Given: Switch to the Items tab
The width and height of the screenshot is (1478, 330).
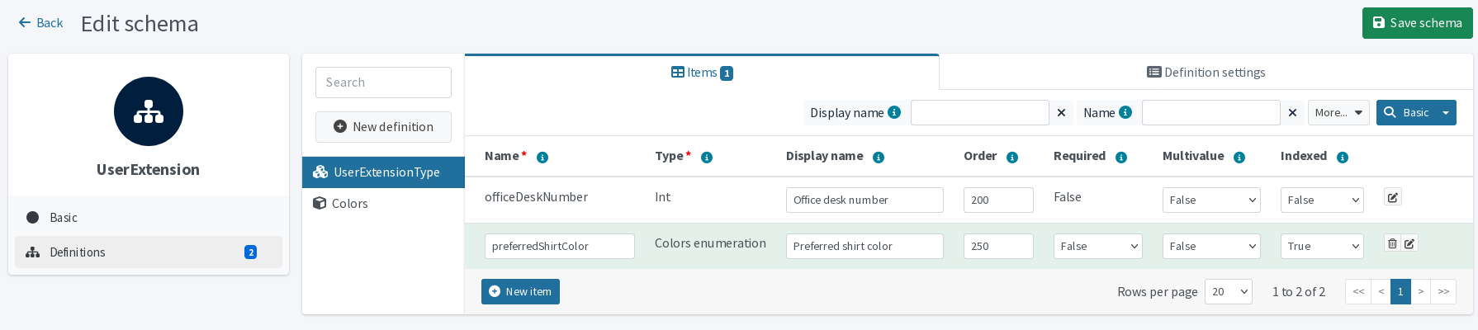Looking at the screenshot, I should [x=702, y=73].
